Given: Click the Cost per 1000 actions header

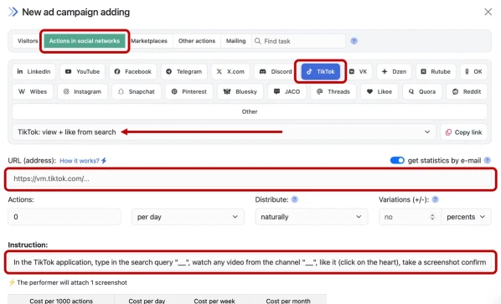Looking at the screenshot, I should click(x=61, y=301).
